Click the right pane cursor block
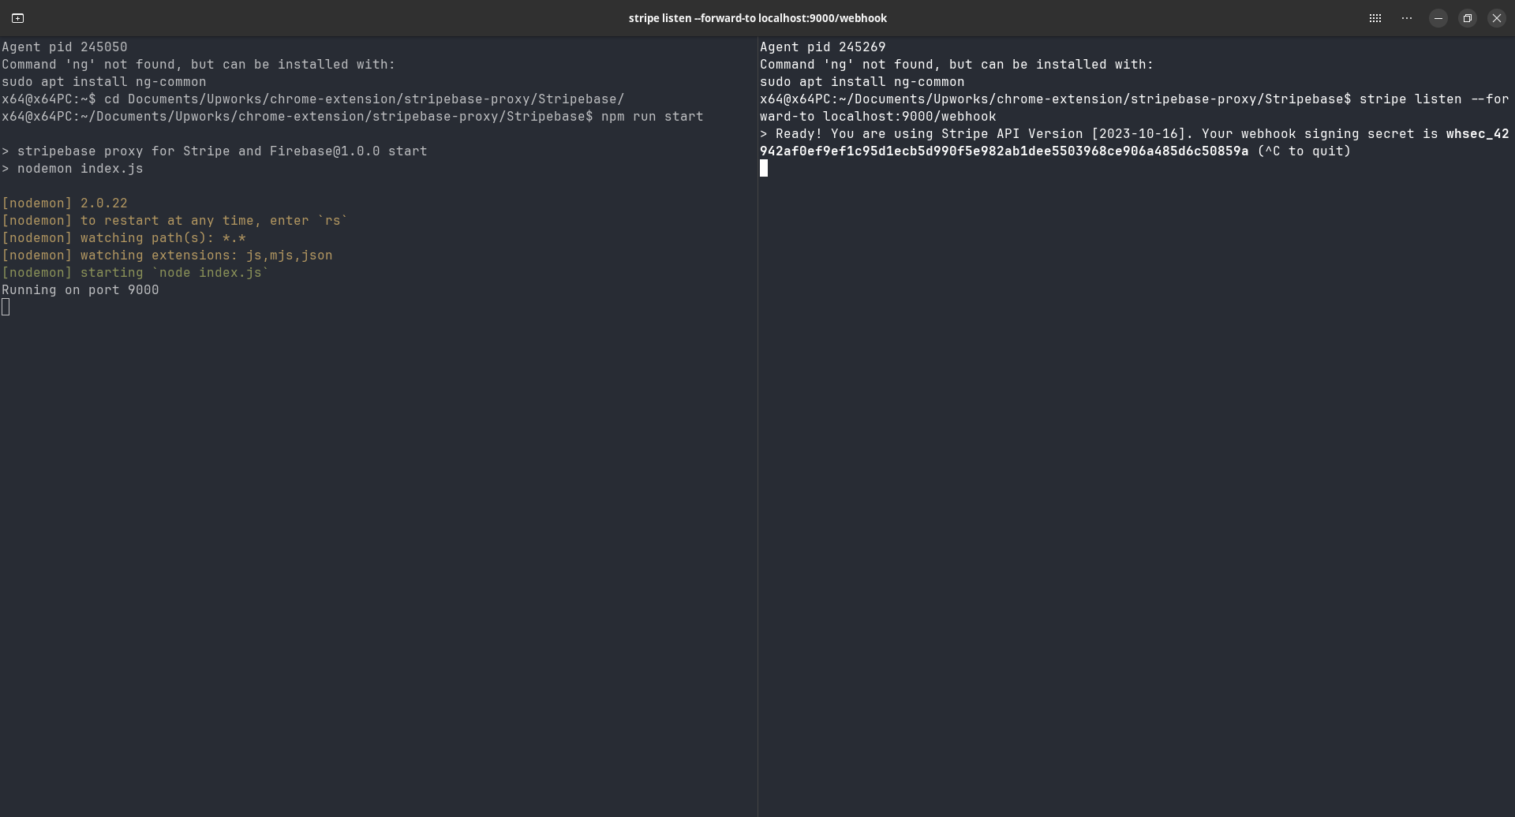The width and height of the screenshot is (1515, 817). pyautogui.click(x=764, y=168)
